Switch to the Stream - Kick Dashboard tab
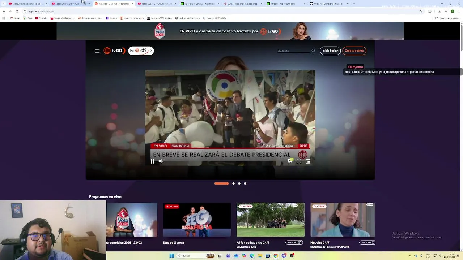463x260 pixels. [x=286, y=4]
